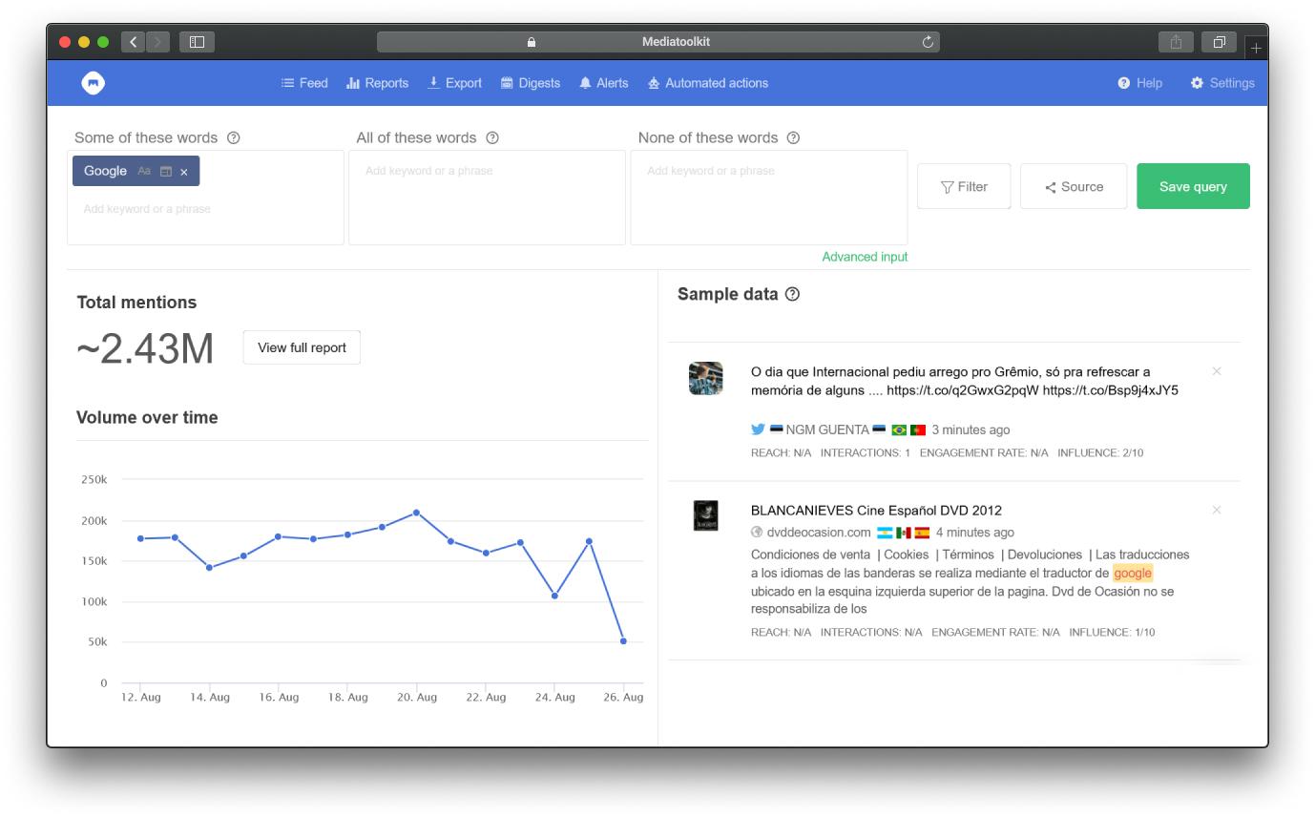Click the 24. Aug data point on chart
The image size is (1315, 817).
[x=554, y=596]
